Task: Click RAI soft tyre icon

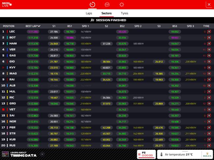Action: [x=209, y=80]
